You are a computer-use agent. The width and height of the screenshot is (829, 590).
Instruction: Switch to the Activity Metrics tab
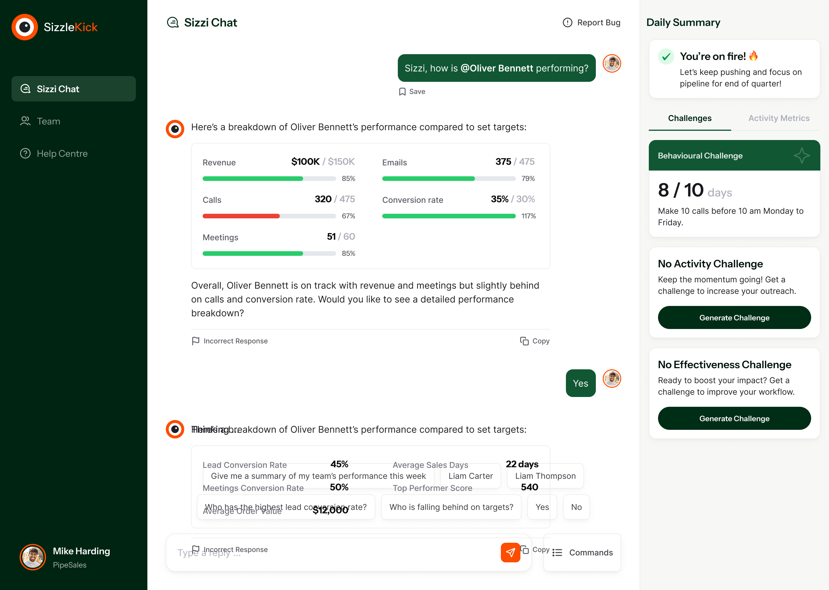click(779, 118)
